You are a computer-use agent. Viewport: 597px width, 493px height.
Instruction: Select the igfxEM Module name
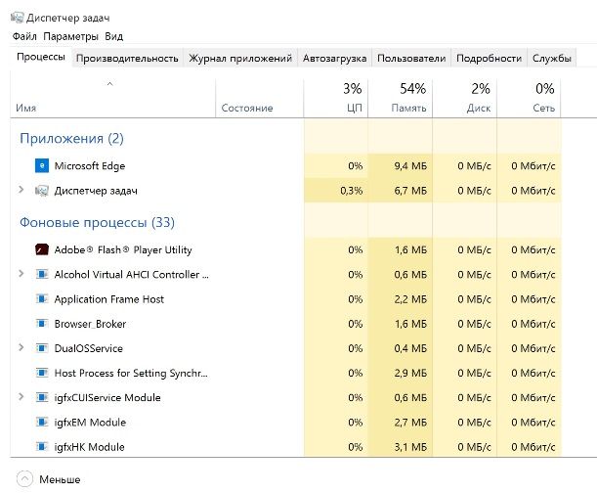[90, 422]
